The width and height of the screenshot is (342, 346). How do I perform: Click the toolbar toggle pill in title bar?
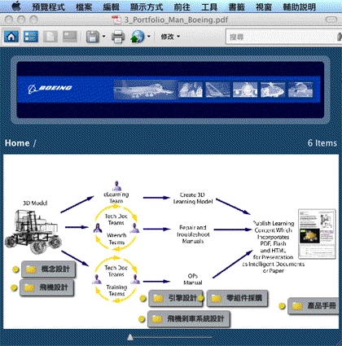click(x=331, y=20)
